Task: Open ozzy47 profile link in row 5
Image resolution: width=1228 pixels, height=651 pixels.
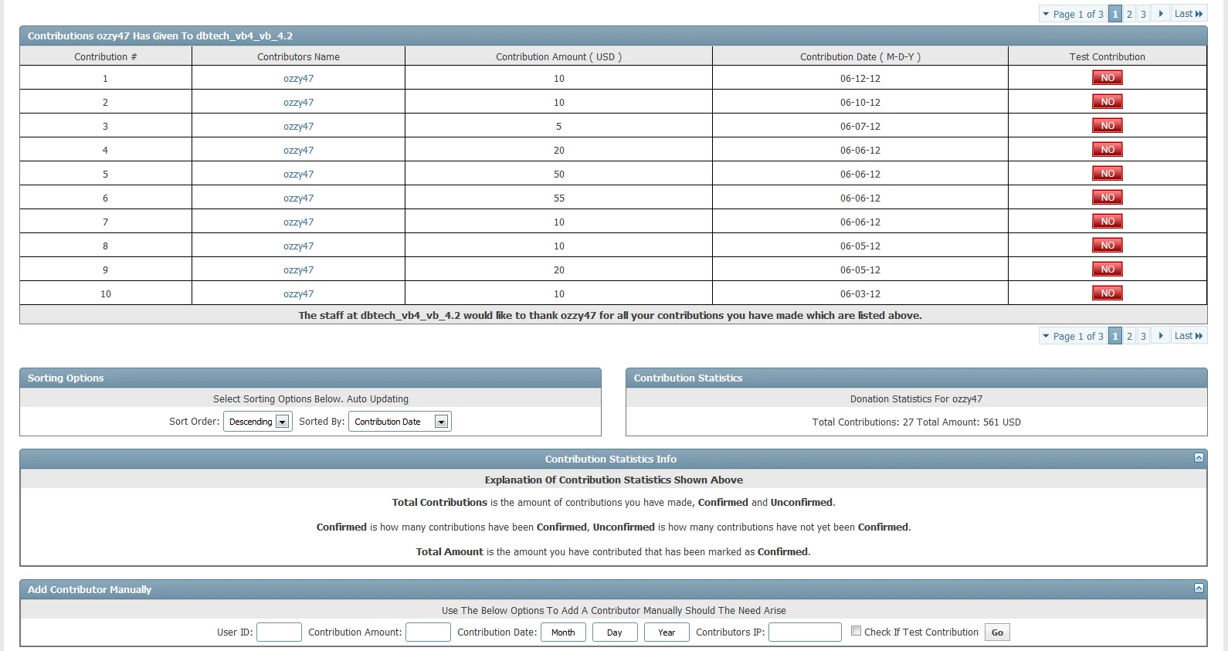Action: click(298, 175)
